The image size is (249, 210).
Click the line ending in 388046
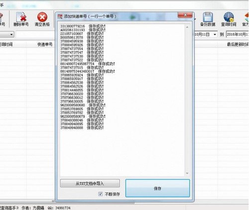point(82,120)
